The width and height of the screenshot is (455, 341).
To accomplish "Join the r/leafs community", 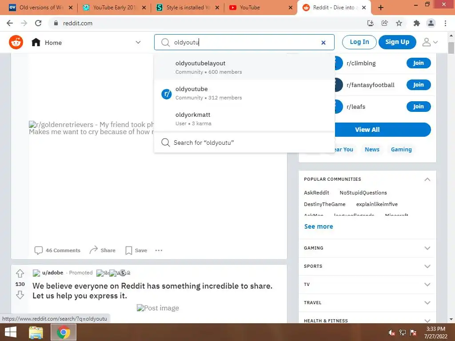I will 419,107.
